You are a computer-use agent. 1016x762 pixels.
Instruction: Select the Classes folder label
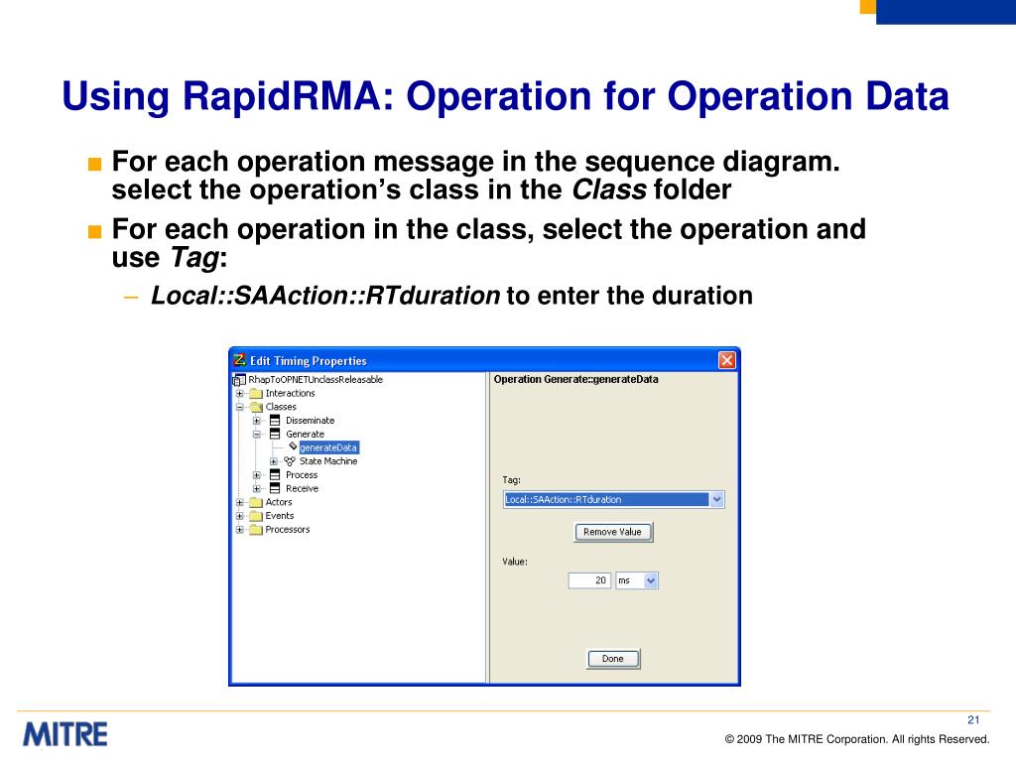[x=281, y=407]
